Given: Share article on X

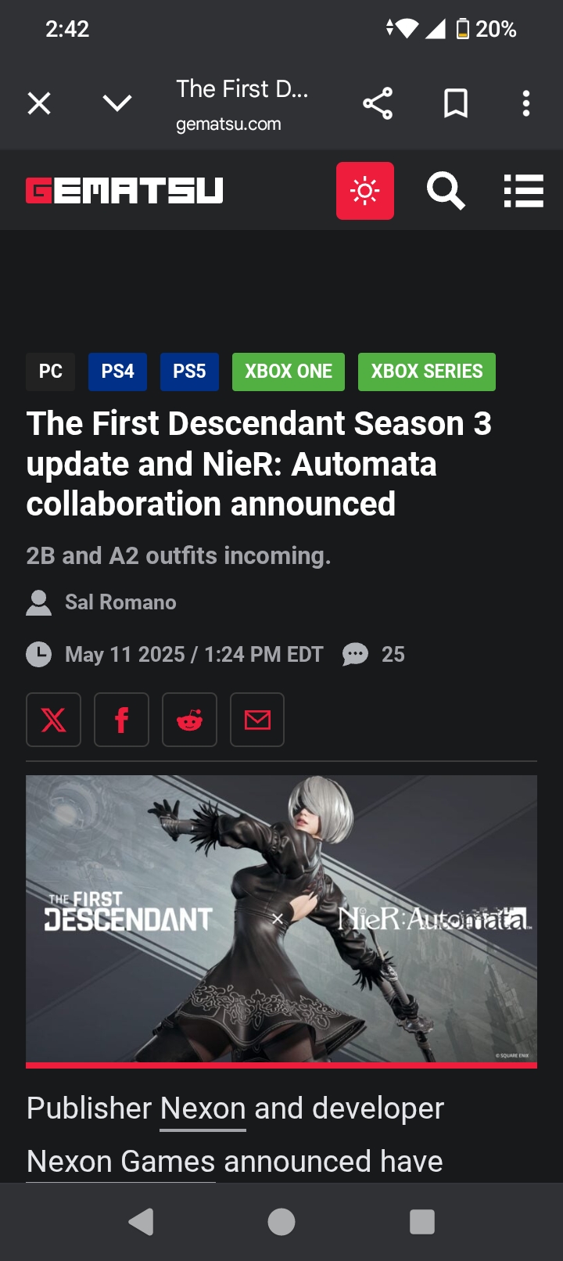Looking at the screenshot, I should [53, 720].
